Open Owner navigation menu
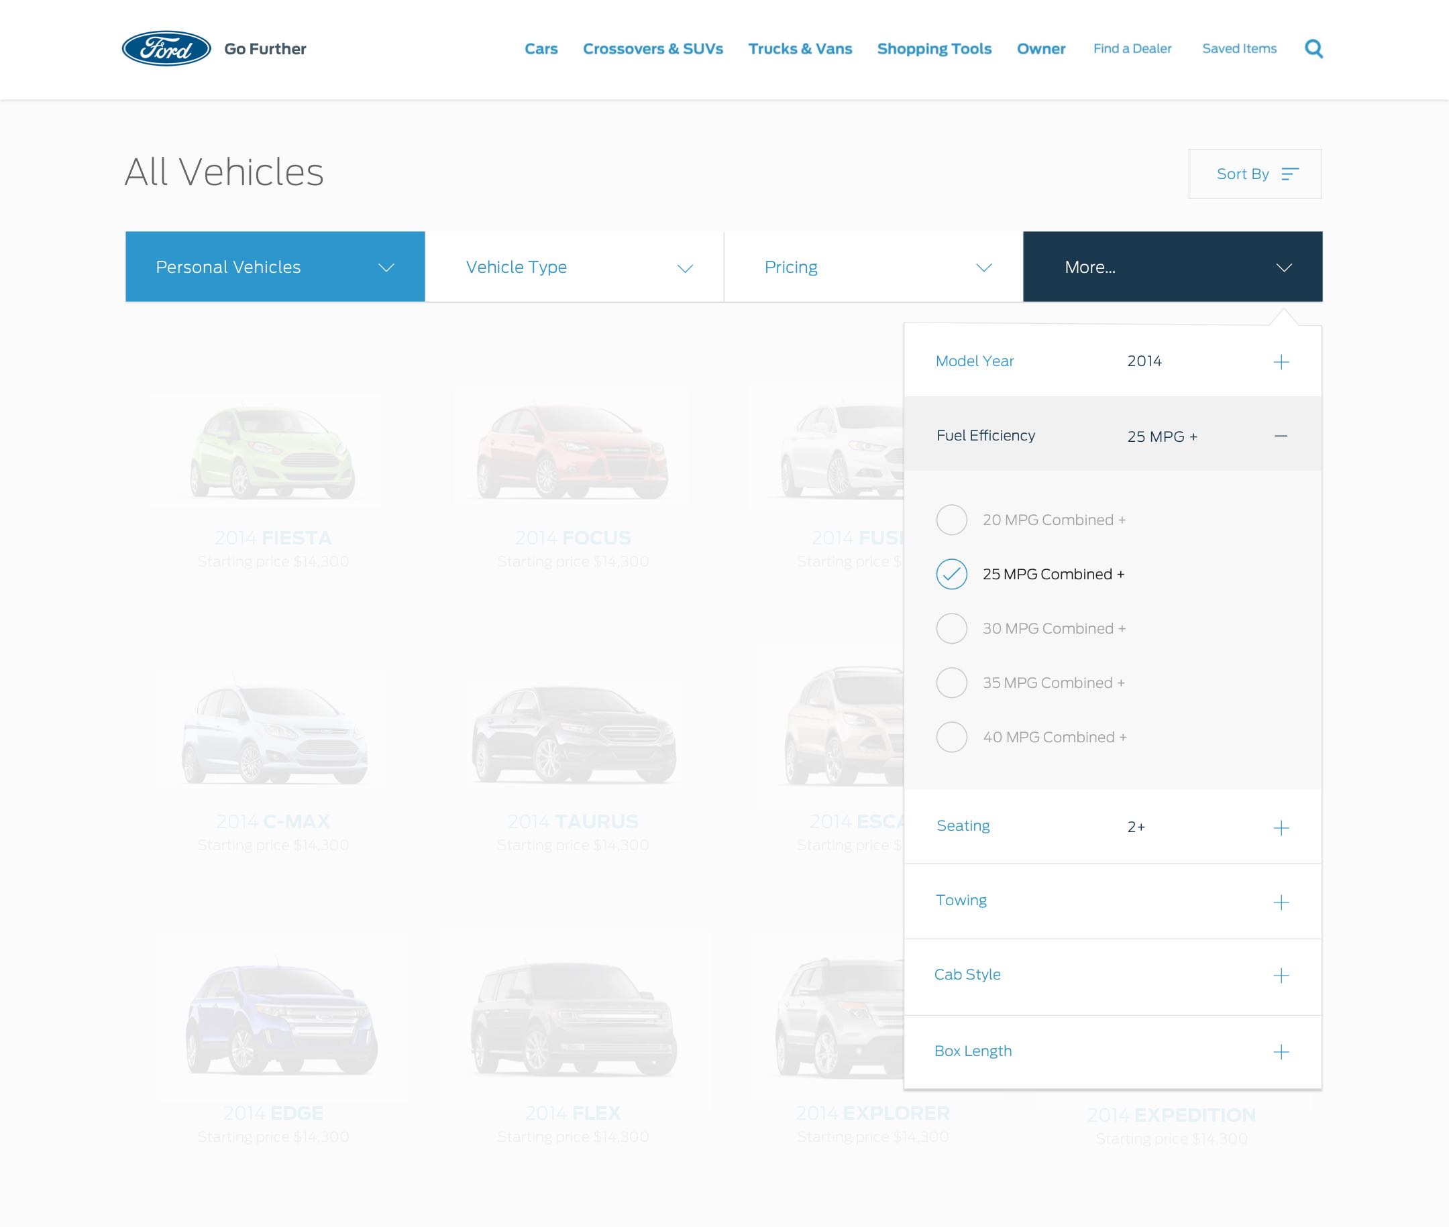1449x1227 pixels. [x=1041, y=49]
